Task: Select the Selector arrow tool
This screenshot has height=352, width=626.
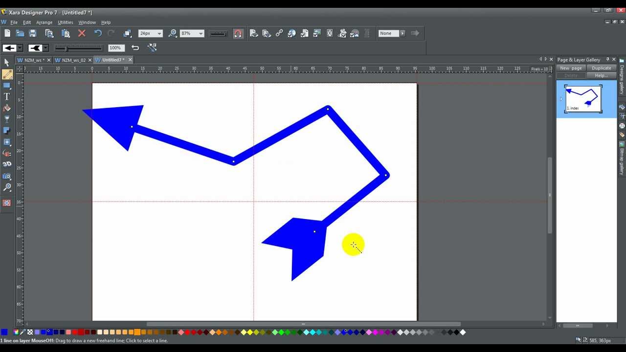Action: [x=7, y=63]
